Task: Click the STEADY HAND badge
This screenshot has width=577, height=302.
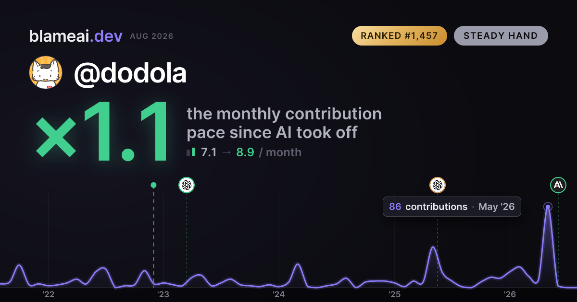Action: pos(501,36)
